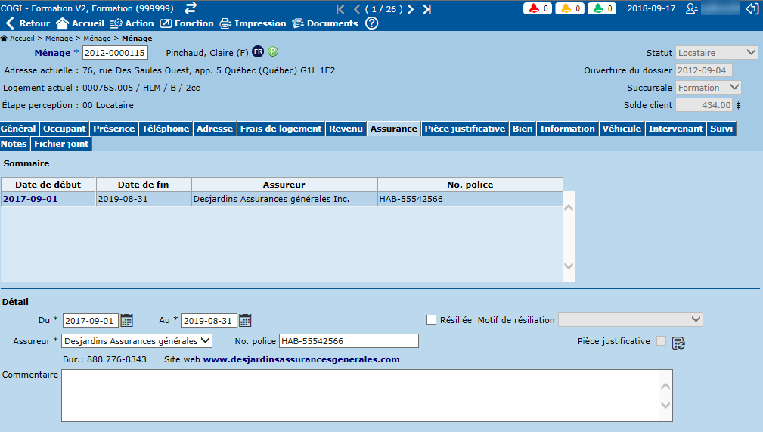Click the Pièce justificative document icon
The width and height of the screenshot is (763, 432).
click(x=678, y=342)
